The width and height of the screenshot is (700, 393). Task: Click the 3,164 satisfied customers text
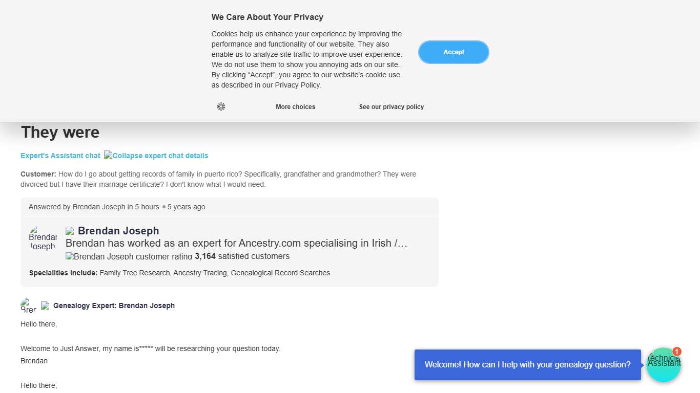click(242, 256)
